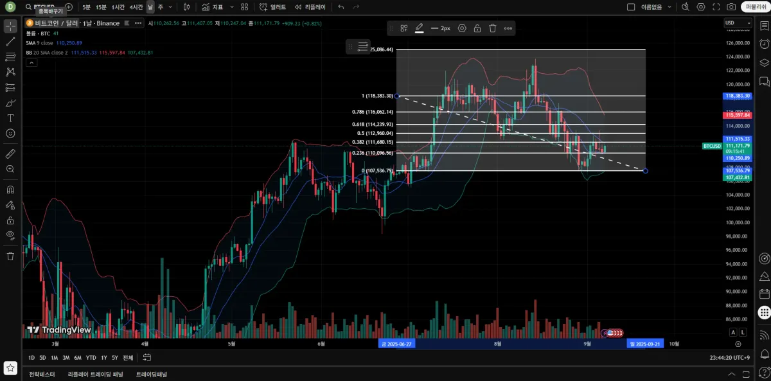Open drawing settings hexagon in floating toolbar
This screenshot has width=771, height=381.
click(x=462, y=28)
